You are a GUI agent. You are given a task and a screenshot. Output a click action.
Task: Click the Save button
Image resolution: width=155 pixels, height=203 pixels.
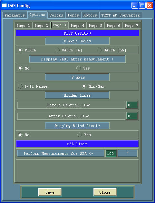[x=50, y=192]
